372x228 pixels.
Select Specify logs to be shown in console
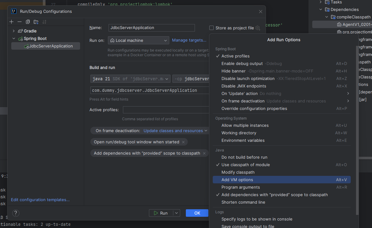tap(282, 219)
